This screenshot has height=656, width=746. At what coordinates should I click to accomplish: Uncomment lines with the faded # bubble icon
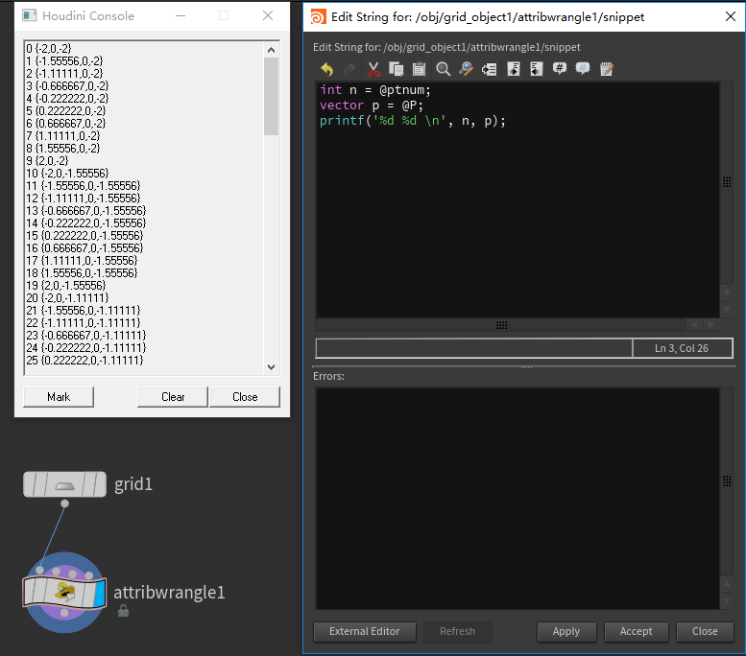click(x=583, y=69)
